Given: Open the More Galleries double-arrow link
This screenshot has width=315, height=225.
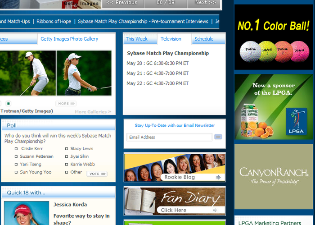Looking at the screenshot, I should point(93,112).
